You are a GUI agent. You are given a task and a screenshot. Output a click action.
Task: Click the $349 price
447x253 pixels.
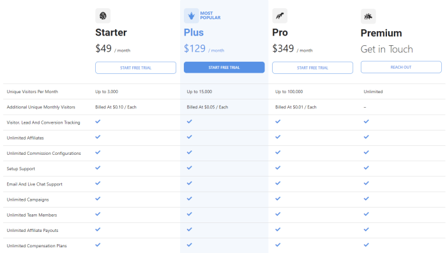(283, 48)
